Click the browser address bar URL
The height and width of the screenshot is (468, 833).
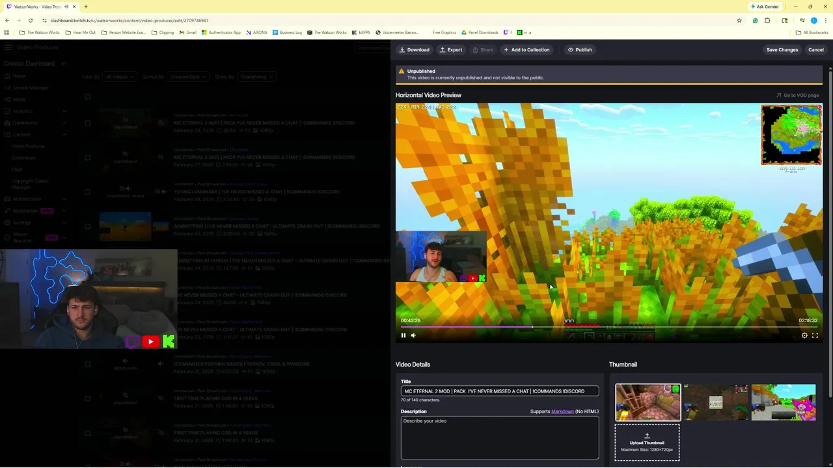tap(130, 21)
